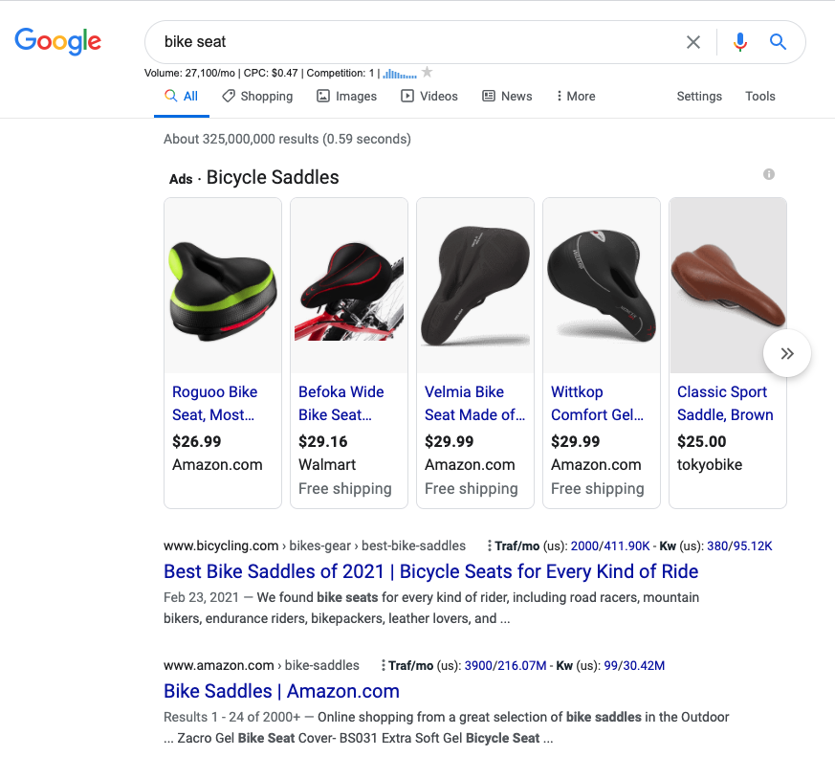Open the Settings menu
This screenshot has height=779, width=835.
coord(699,97)
